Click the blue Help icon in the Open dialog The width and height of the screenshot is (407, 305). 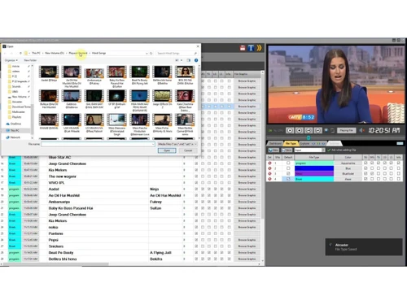196,60
